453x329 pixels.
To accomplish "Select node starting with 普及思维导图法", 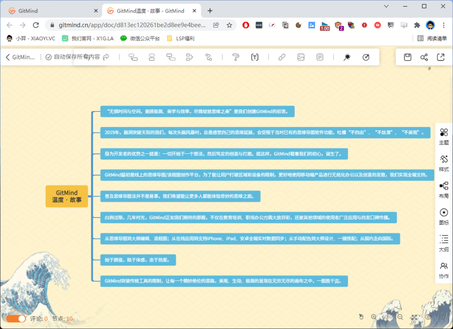I will tap(180, 196).
